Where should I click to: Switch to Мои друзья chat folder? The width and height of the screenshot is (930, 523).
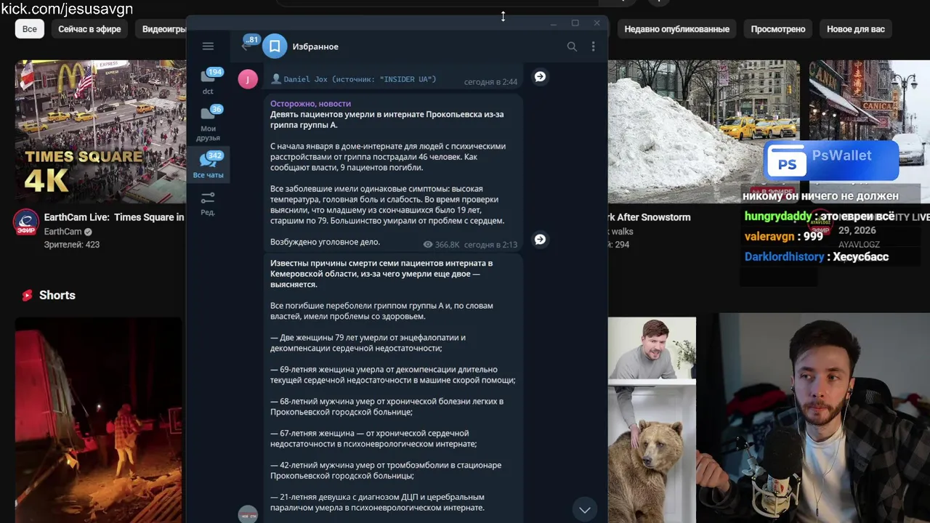coord(208,123)
